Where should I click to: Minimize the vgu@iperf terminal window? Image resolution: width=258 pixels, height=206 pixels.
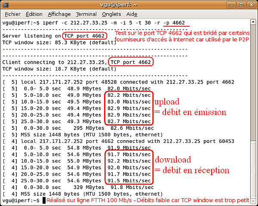coord(231,5)
